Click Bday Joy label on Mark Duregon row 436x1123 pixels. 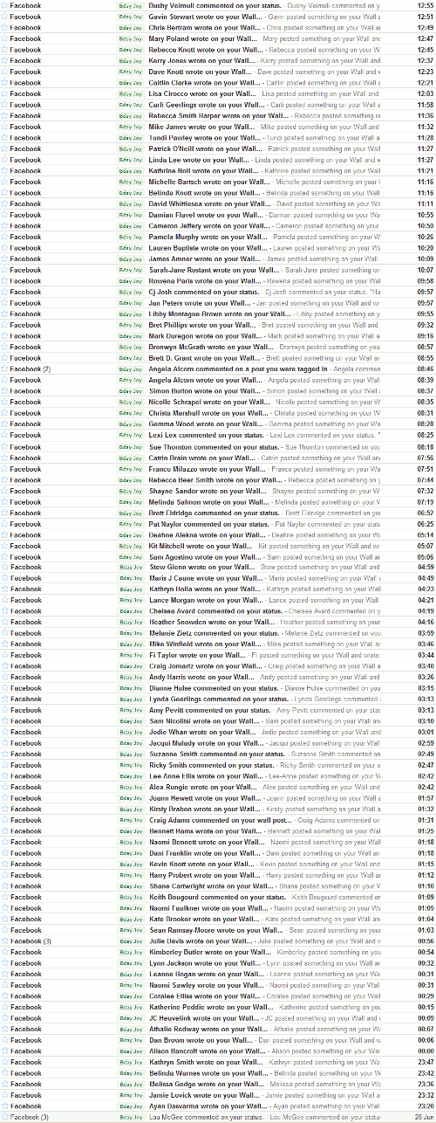point(131,335)
